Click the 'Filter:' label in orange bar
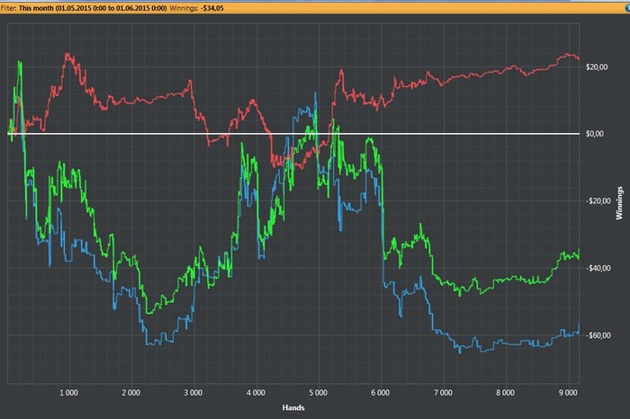Image resolution: width=630 pixels, height=419 pixels. [x=8, y=8]
